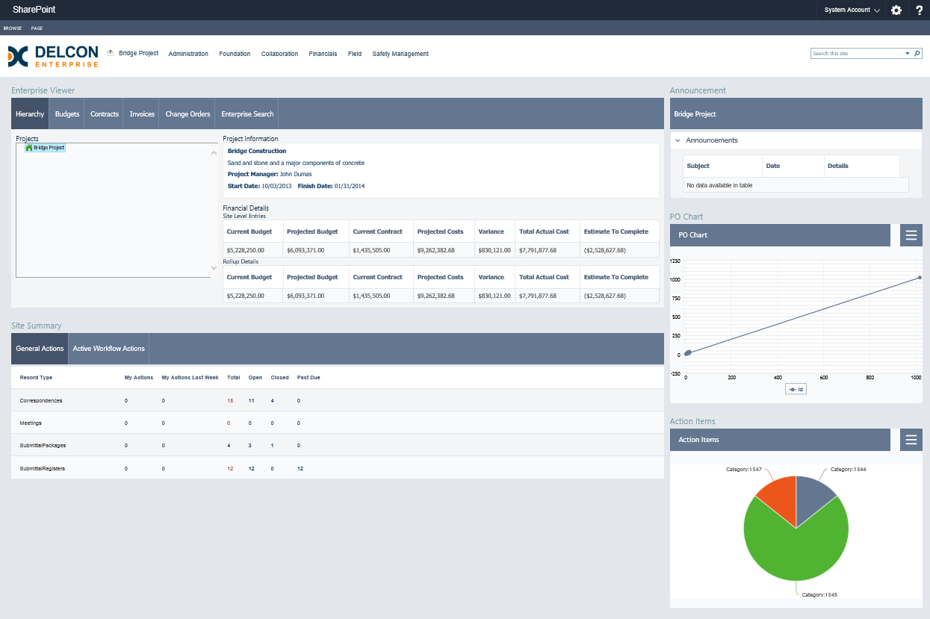Open the Safety Management menu item
This screenshot has width=930, height=619.
[x=400, y=53]
